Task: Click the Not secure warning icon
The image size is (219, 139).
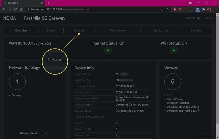Action: pos(29,9)
